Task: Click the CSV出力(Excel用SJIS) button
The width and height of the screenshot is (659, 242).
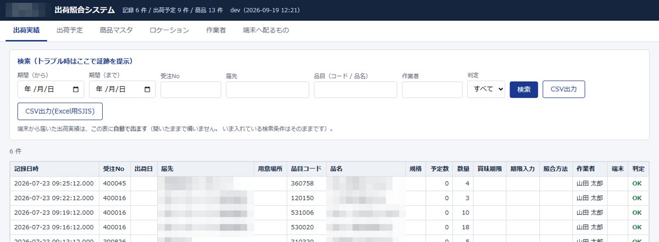Action: click(x=60, y=111)
